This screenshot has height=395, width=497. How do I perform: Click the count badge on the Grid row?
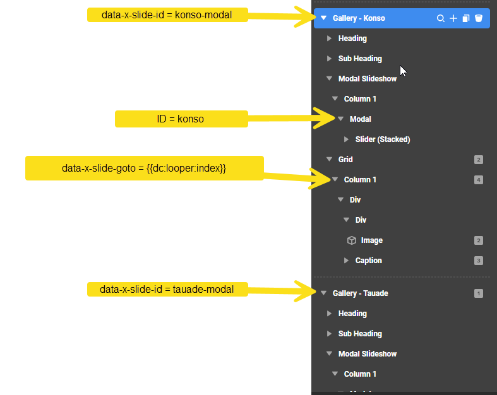479,160
